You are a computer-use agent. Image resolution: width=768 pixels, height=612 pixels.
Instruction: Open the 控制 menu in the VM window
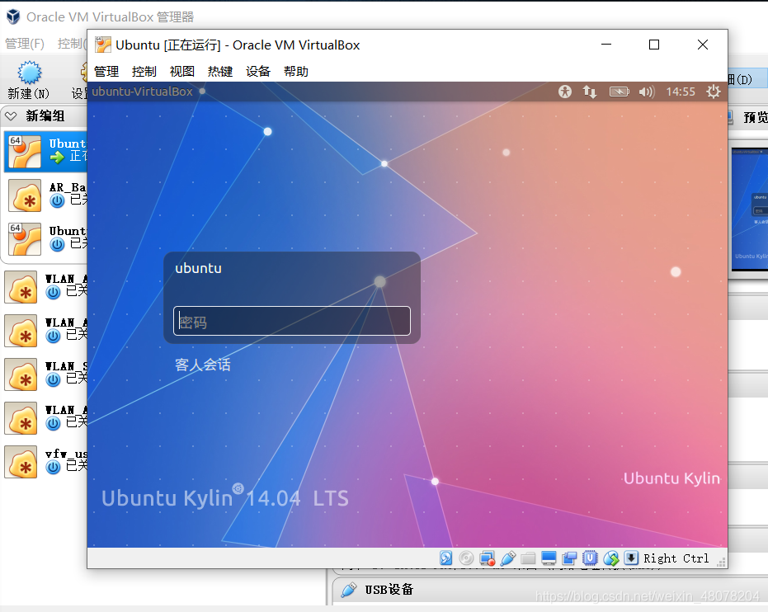[x=144, y=71]
